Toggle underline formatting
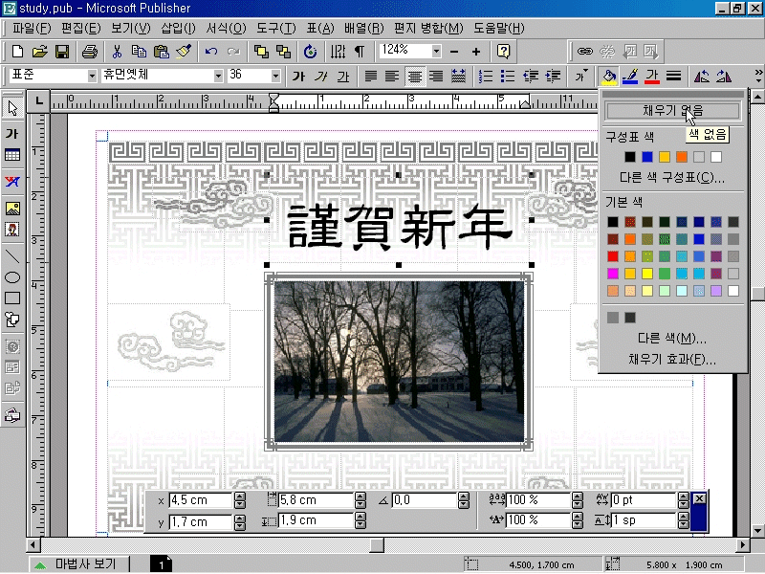This screenshot has width=765, height=574. tap(343, 77)
